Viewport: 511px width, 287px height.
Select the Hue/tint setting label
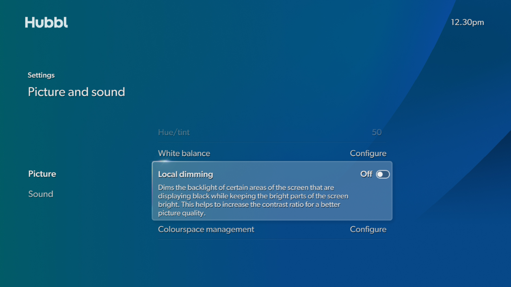tap(174, 132)
